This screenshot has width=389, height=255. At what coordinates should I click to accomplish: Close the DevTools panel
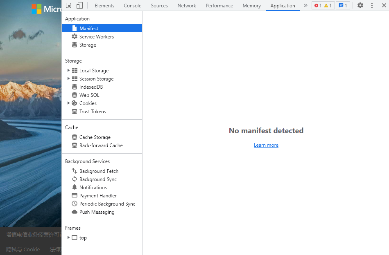[x=383, y=6]
